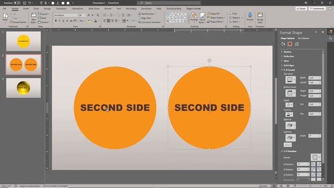Click the Numbering list icon
The image size is (334, 188).
point(111,15)
